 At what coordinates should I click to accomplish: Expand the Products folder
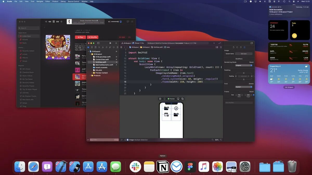pyautogui.click(x=90, y=75)
